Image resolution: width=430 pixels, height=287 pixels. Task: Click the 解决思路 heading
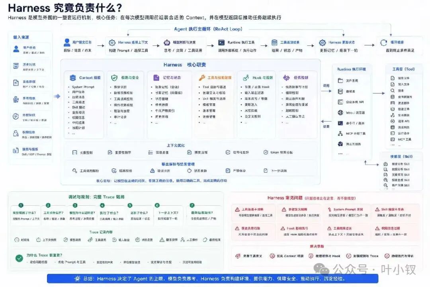317,246
